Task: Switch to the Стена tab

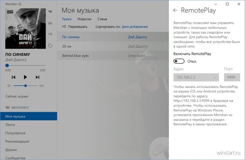Action: point(102,19)
